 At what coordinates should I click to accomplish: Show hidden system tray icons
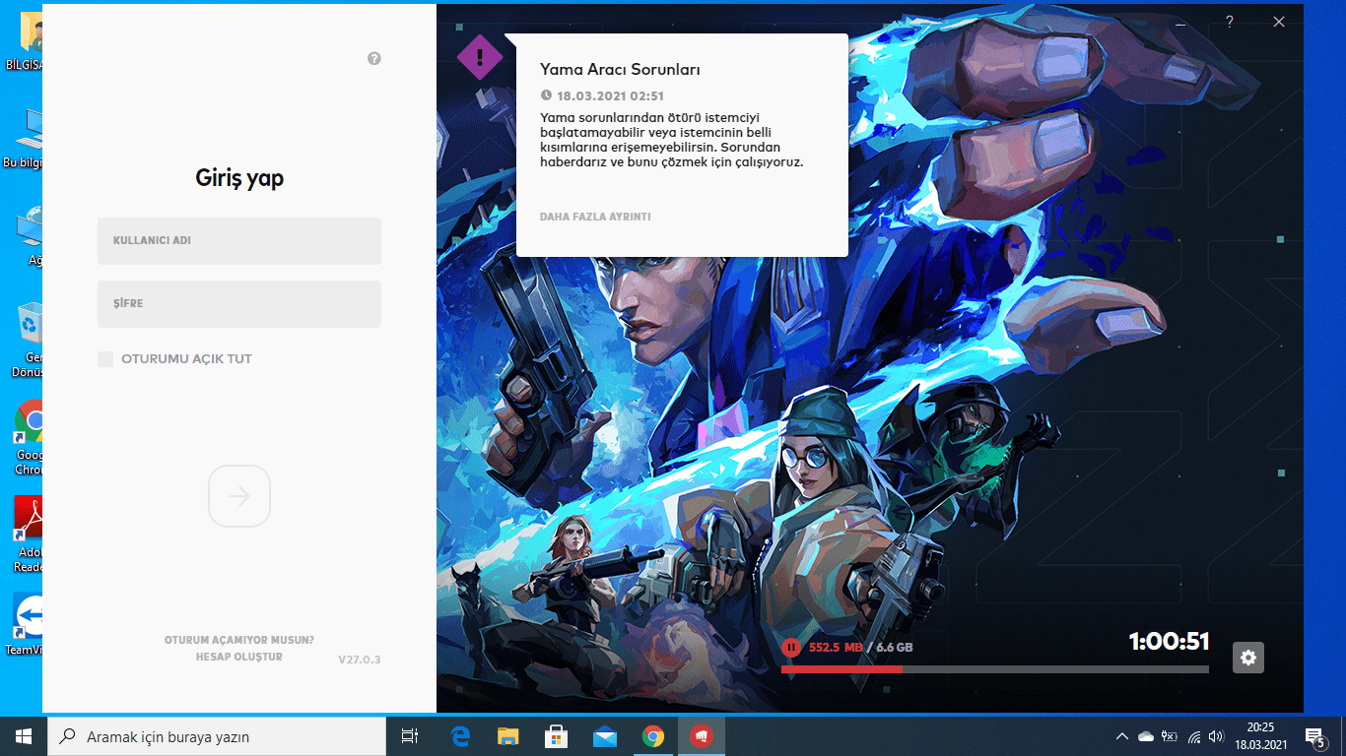[x=1121, y=736]
